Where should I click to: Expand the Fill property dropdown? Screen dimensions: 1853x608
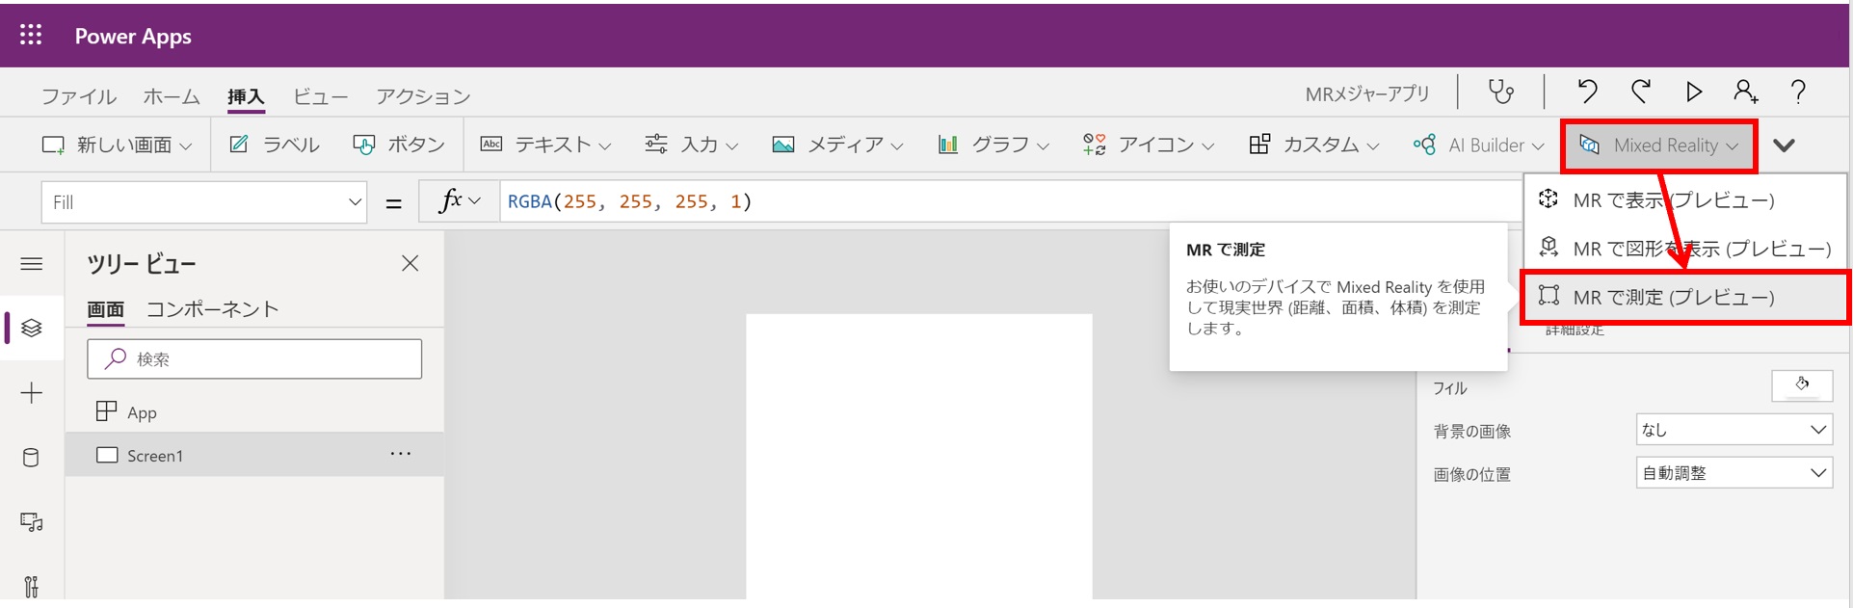354,202
